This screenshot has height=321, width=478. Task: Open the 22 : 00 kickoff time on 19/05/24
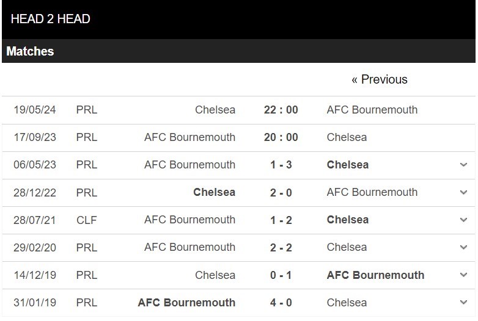[x=281, y=110]
